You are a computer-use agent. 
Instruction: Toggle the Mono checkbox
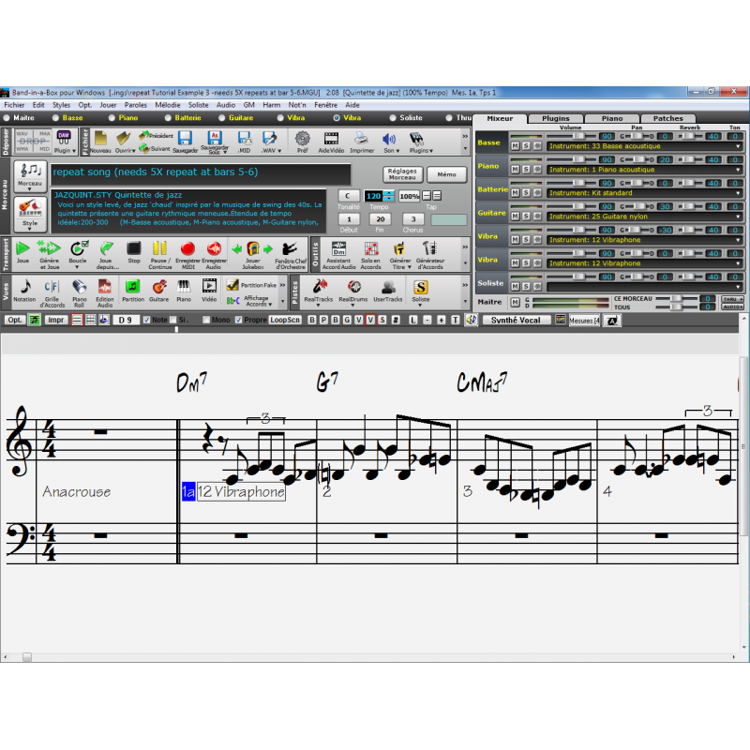pos(206,320)
